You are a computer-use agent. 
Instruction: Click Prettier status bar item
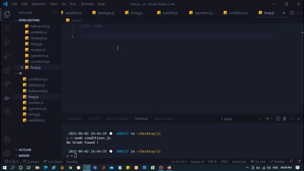277,161
